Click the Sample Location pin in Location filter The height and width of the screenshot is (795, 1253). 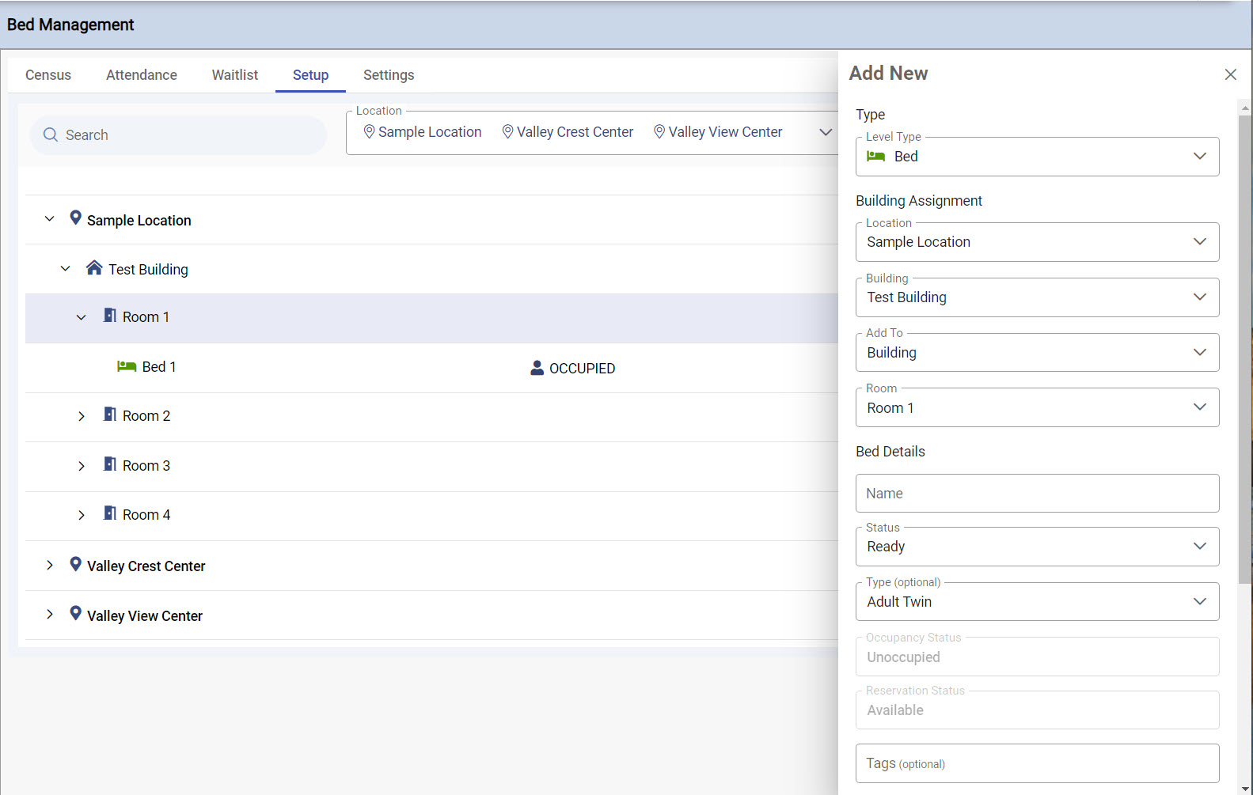(369, 131)
